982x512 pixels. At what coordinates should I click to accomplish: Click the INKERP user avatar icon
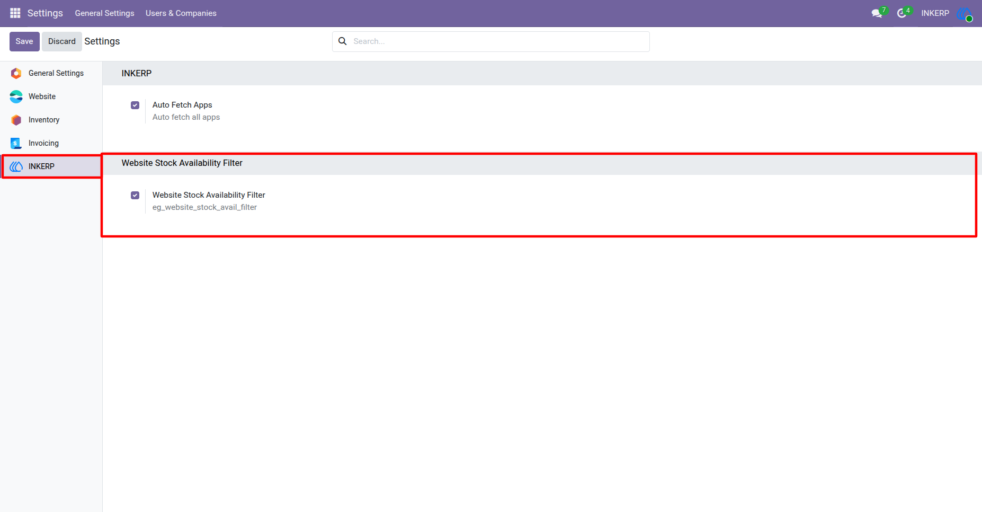[x=965, y=14]
